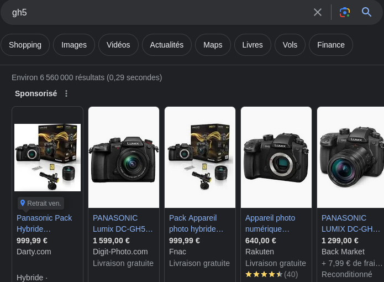This screenshot has height=282, width=384.
Task: Click the 640,00 € price
Action: 261,241
